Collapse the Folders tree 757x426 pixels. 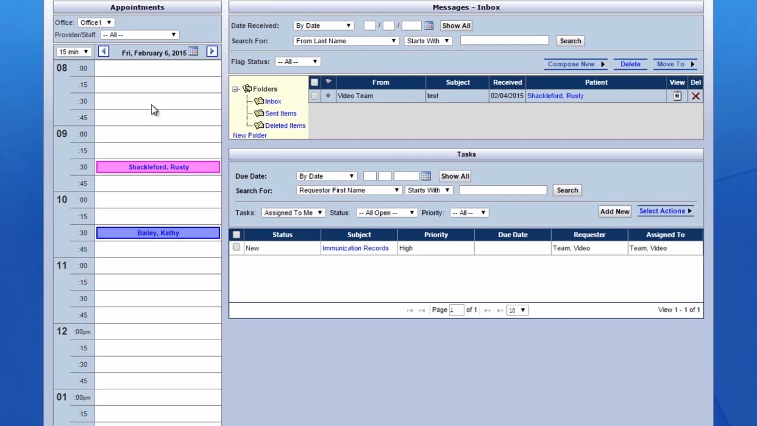point(235,89)
